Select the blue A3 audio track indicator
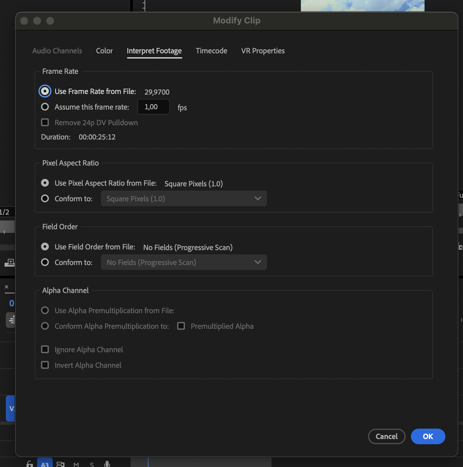Screen dimensions: 463x467 pos(45,464)
